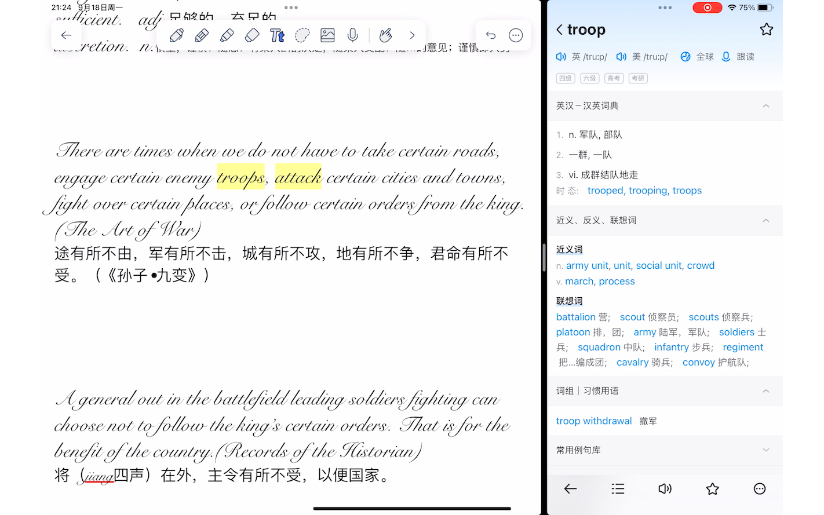Viewport: 824px width, 515px height.
Task: Open related word platoon
Action: [x=573, y=333]
